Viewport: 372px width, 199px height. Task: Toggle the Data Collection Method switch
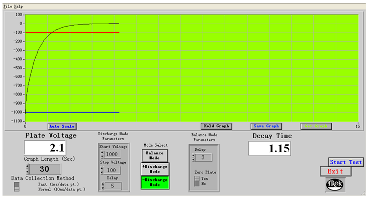pos(17,186)
